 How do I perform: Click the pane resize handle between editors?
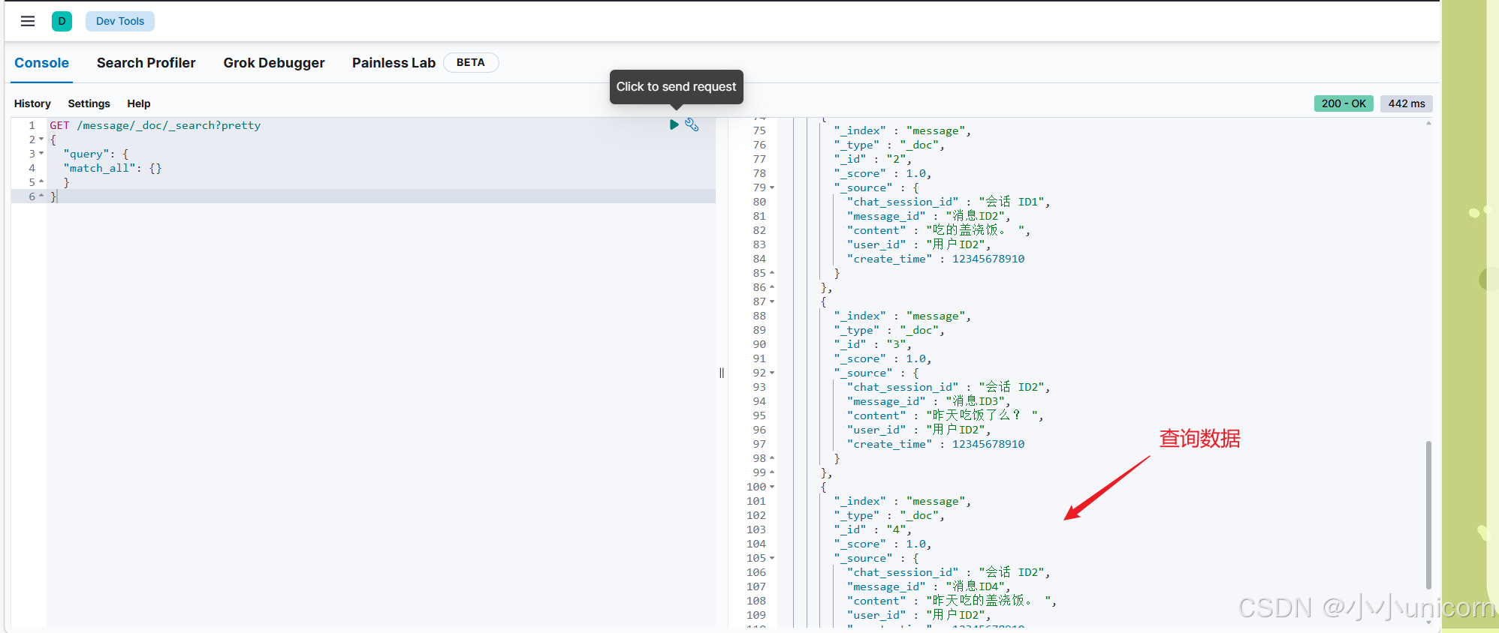(722, 373)
